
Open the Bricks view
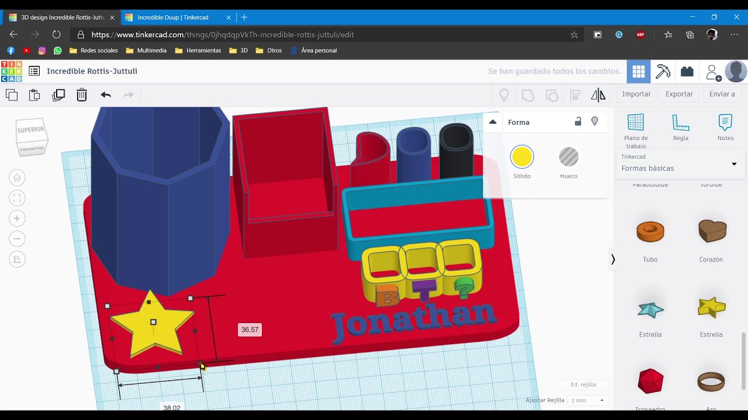687,71
